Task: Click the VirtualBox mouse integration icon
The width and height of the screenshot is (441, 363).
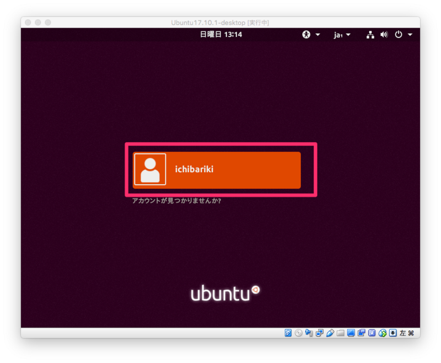Action: point(382,333)
